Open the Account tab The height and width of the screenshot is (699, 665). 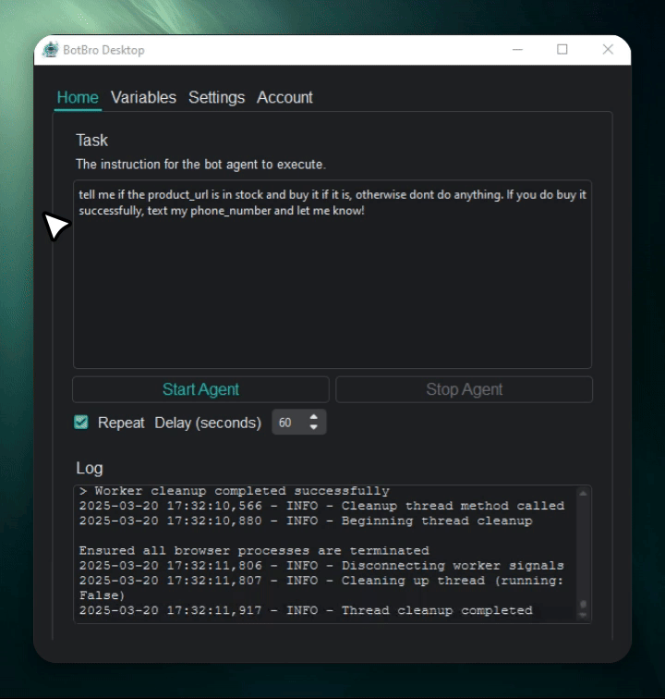tap(284, 98)
